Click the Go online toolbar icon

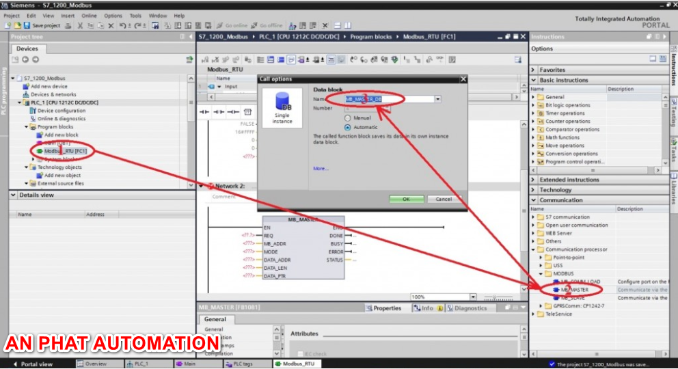pos(236,25)
